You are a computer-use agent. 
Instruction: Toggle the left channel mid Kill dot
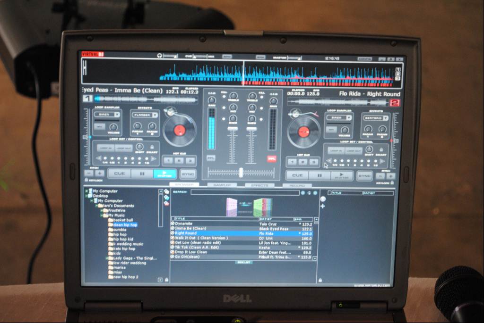coord(224,108)
